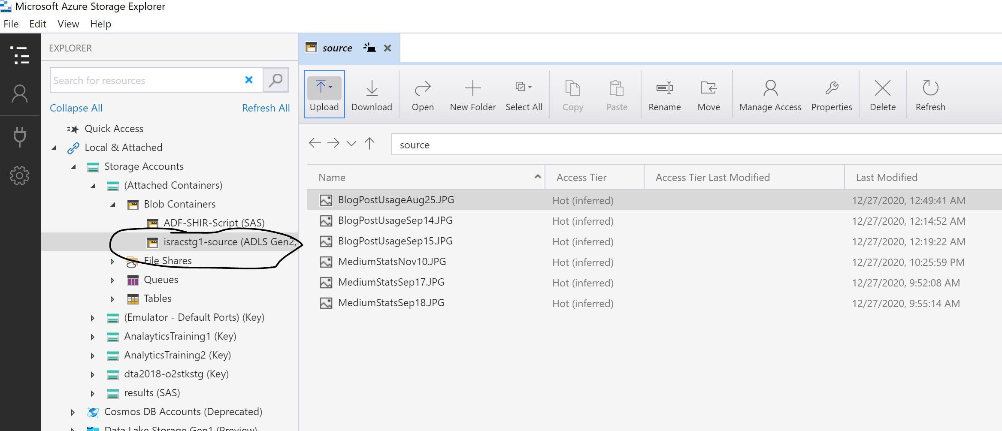
Task: Sort by the Access Tier column header
Action: click(x=594, y=177)
